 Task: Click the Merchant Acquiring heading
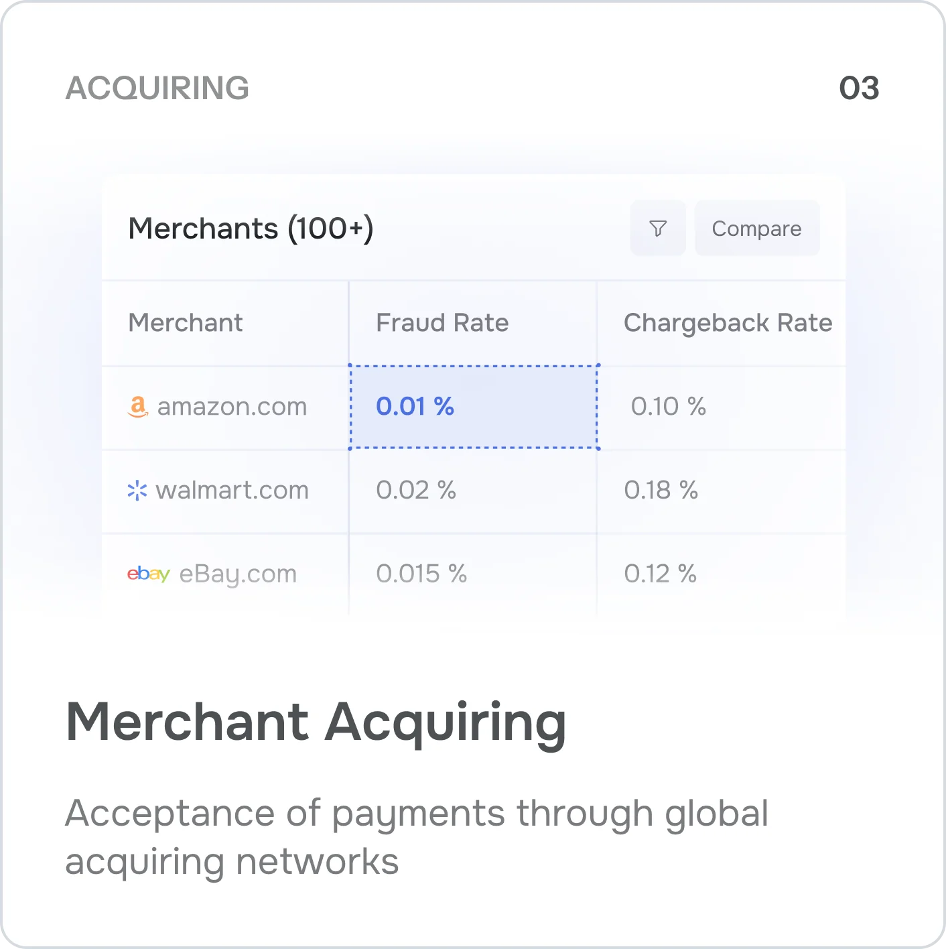coord(316,722)
